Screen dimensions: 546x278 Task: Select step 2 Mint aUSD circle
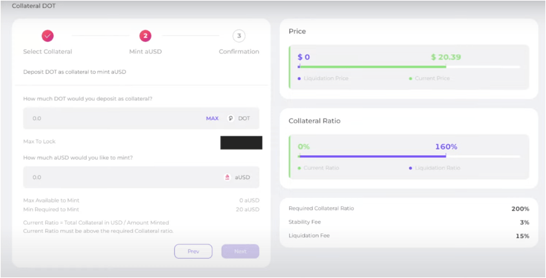[x=145, y=36]
